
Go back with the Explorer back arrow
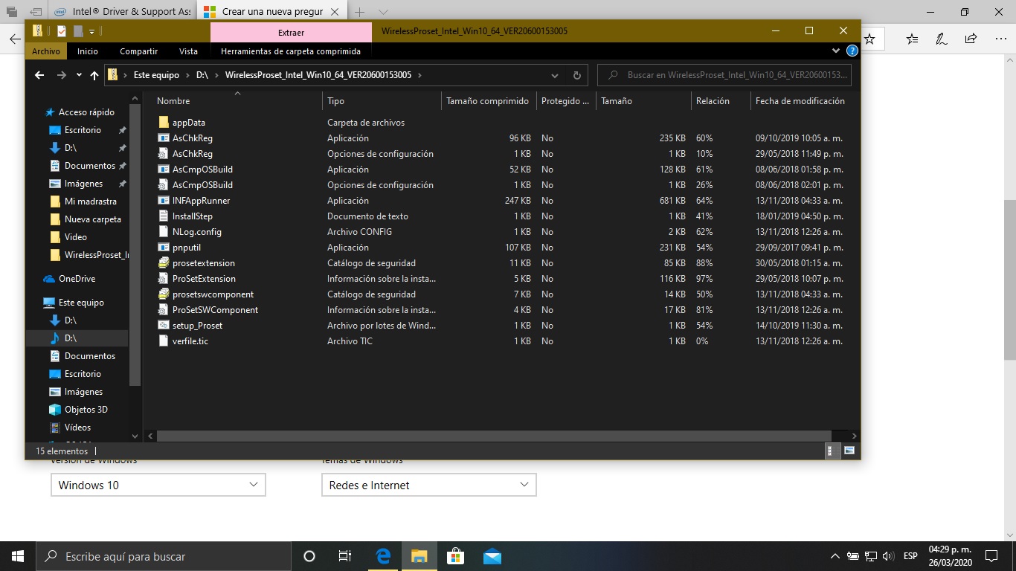(39, 75)
